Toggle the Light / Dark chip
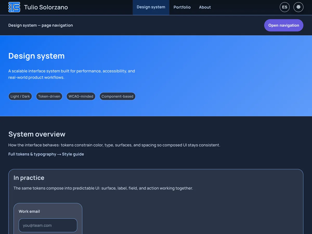This screenshot has width=312, height=234. 20,96
